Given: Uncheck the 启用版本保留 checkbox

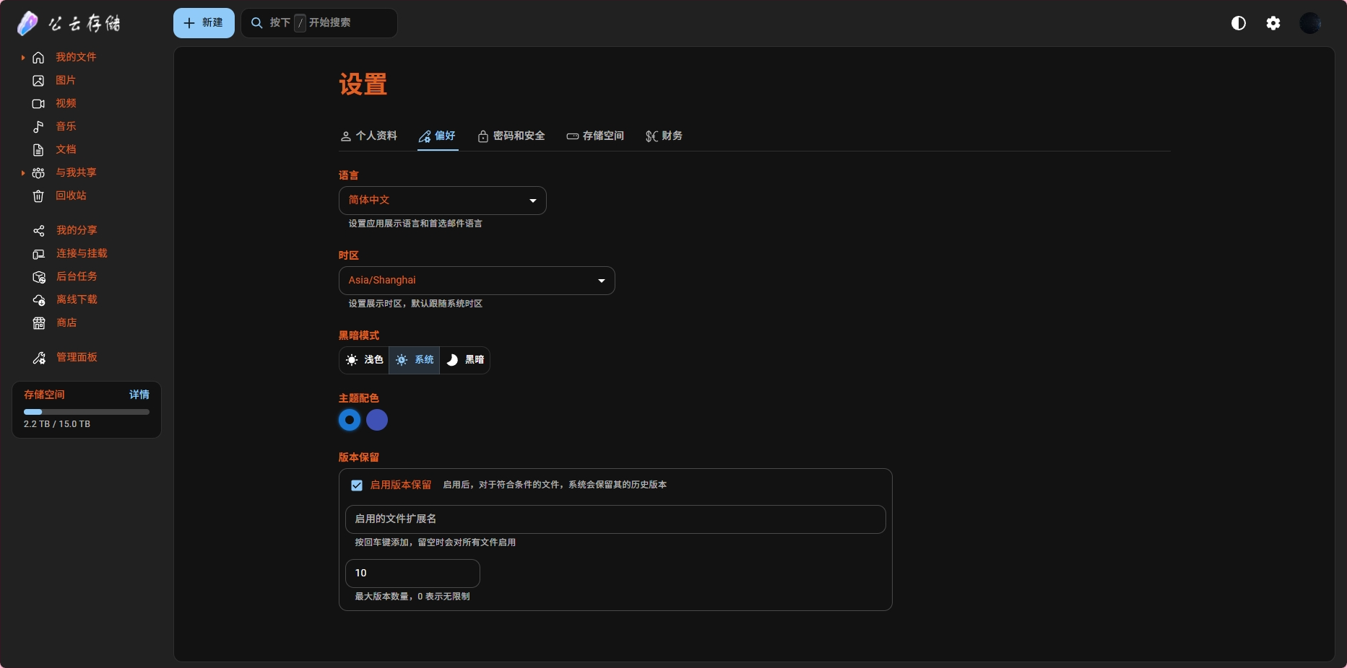Looking at the screenshot, I should click(357, 485).
